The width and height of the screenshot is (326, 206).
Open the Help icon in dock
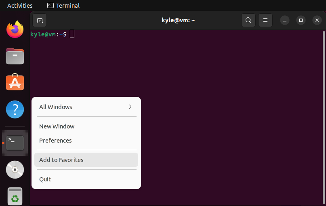(x=15, y=109)
